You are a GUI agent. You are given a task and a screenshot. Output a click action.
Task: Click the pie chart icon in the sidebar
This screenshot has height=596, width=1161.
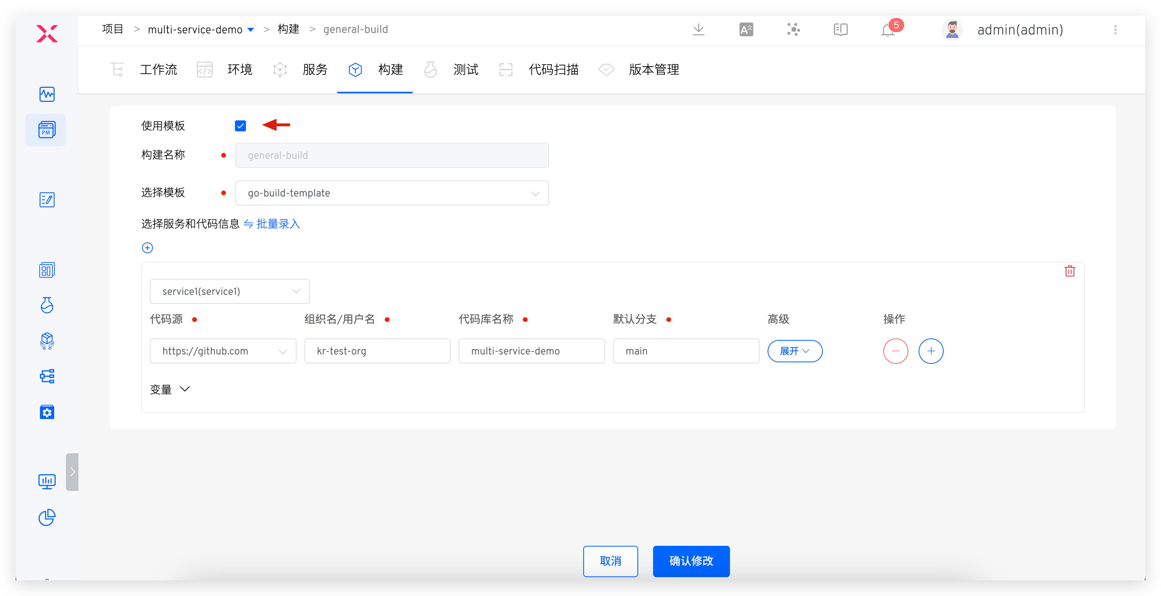(x=47, y=518)
